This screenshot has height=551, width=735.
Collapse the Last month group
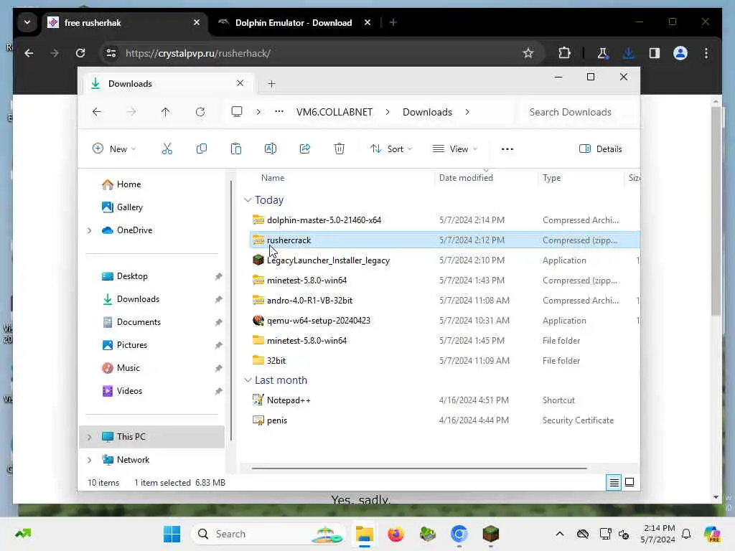click(x=248, y=380)
